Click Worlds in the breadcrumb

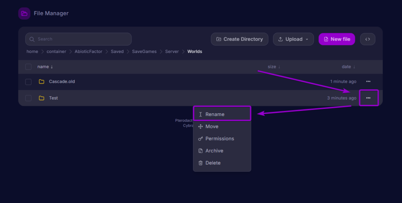195,51
